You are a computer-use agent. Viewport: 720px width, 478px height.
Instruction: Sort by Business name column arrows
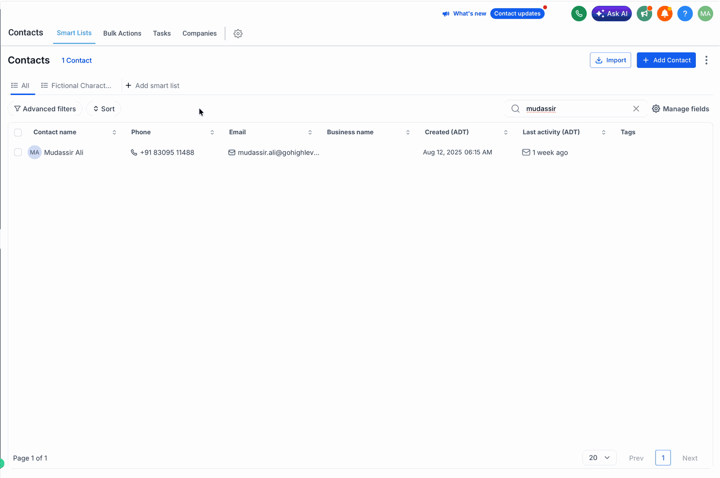[408, 132]
